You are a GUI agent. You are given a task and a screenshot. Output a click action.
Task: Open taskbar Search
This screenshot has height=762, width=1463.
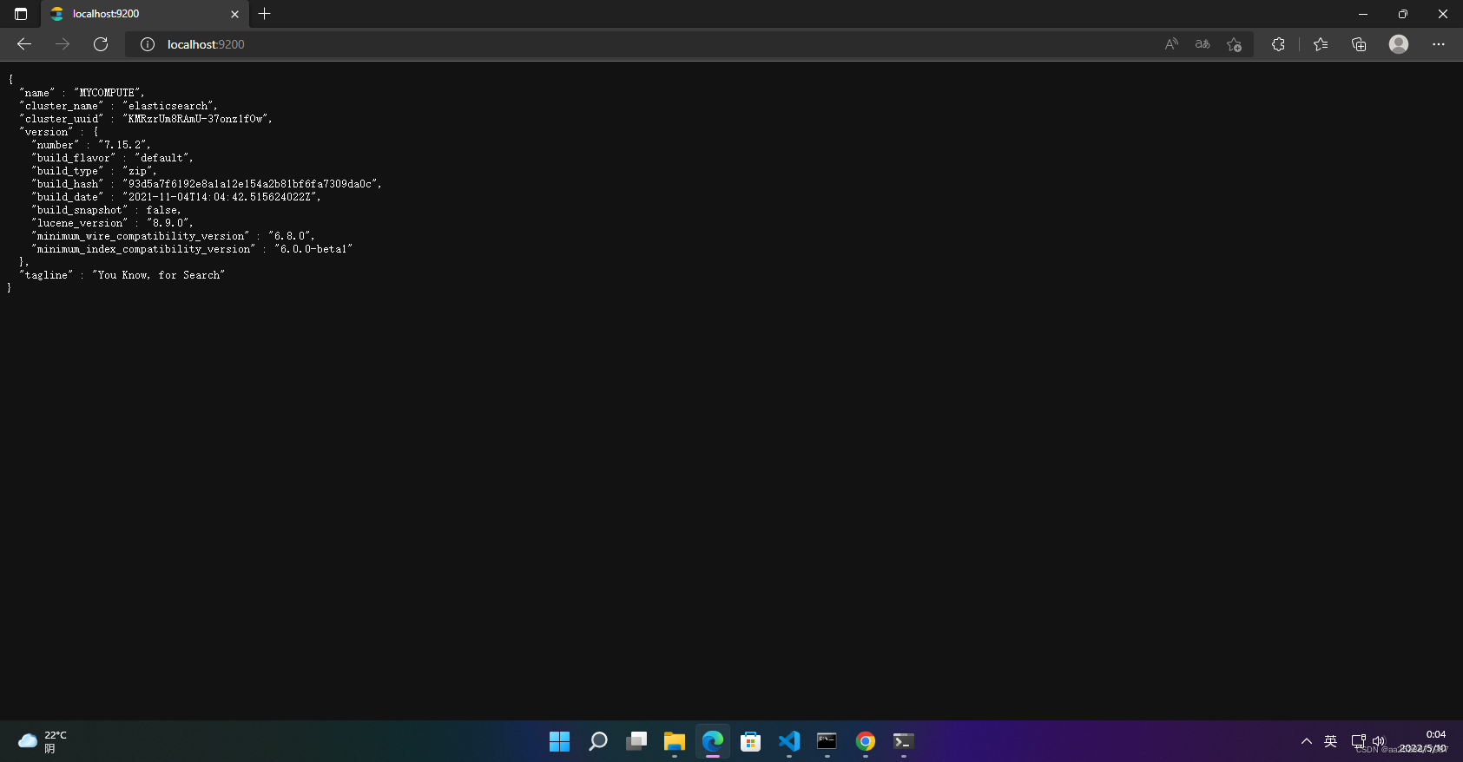point(598,741)
